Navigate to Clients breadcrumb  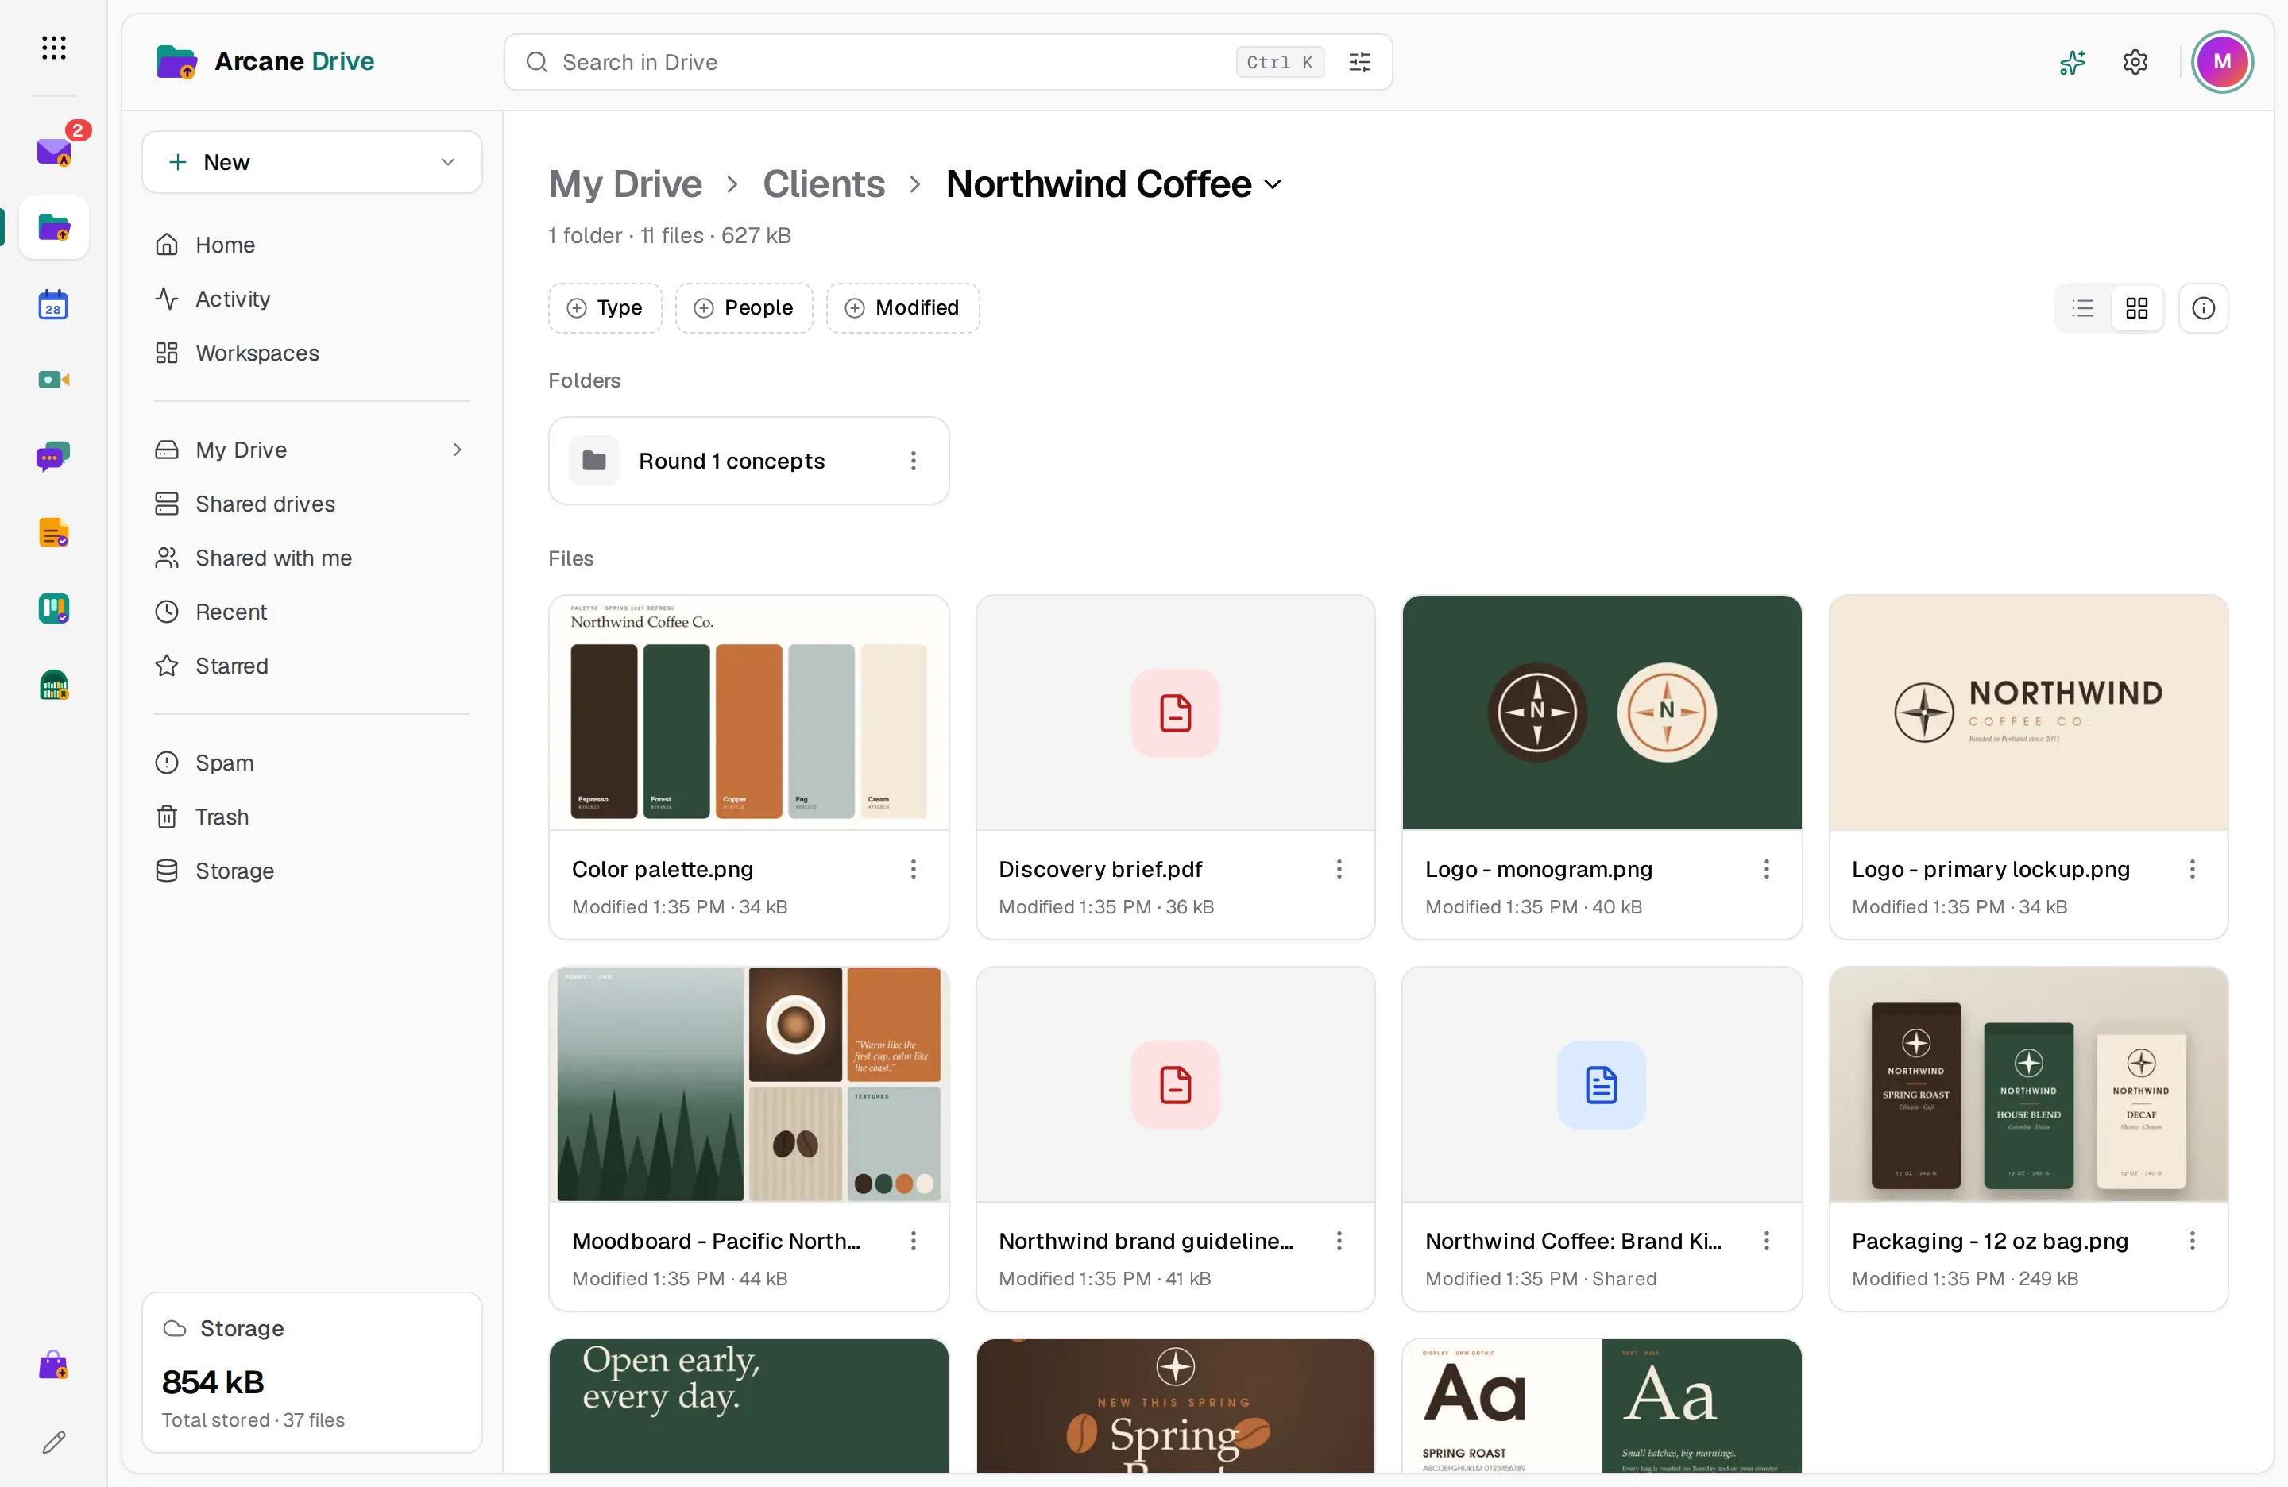point(823,183)
